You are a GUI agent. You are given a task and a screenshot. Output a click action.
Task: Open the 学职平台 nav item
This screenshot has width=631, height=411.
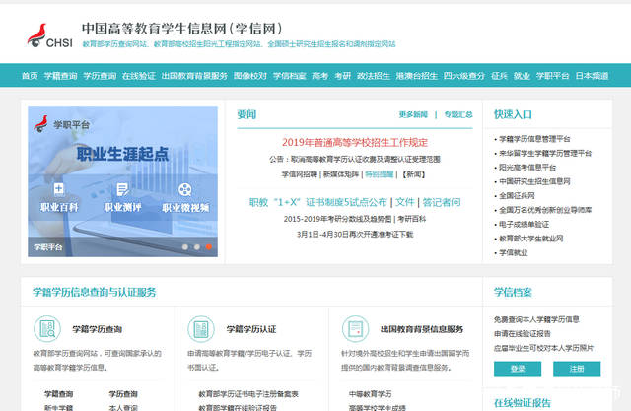552,76
